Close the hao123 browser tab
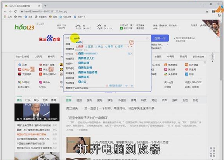The width and height of the screenshot is (224, 160). 39,6
